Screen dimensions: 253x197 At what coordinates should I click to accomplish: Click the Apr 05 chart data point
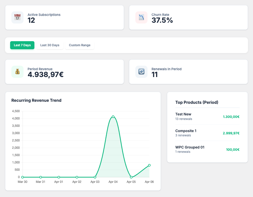coord(131,177)
